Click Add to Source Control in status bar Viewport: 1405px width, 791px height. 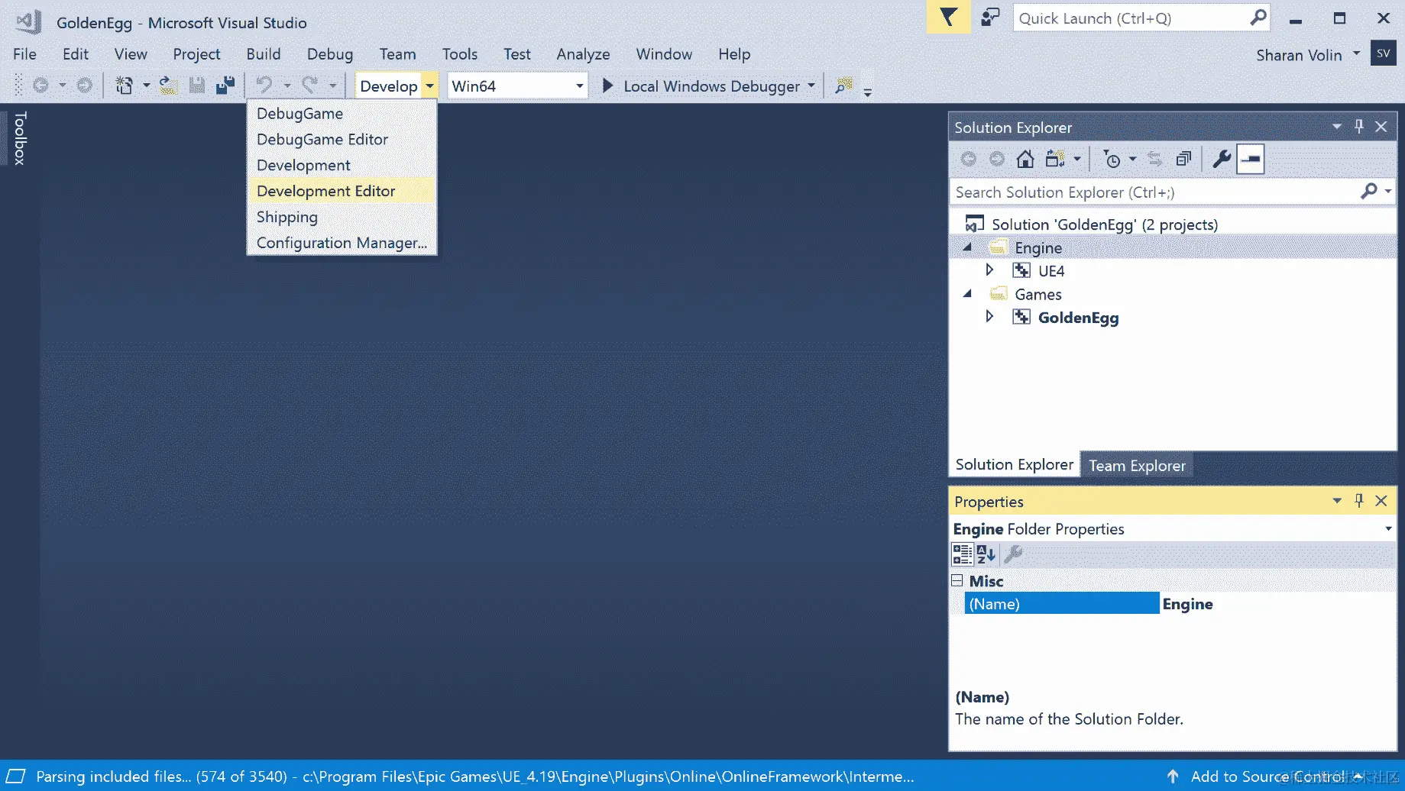[1267, 776]
